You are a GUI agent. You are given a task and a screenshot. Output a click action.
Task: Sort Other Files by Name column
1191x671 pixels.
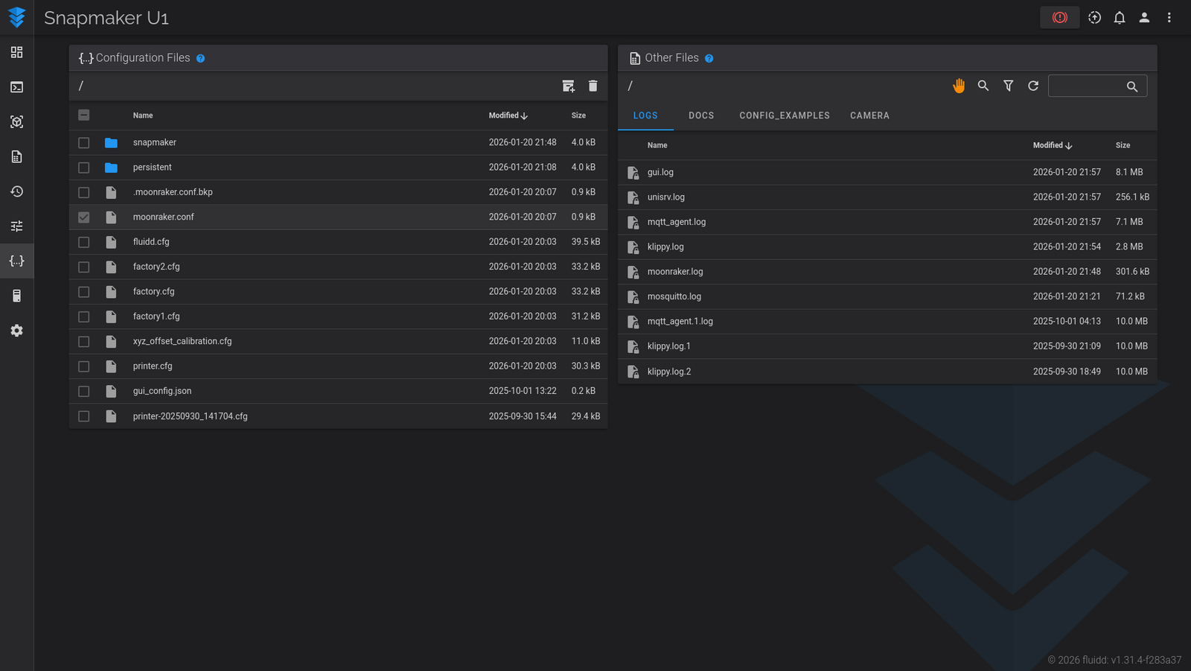(x=657, y=145)
